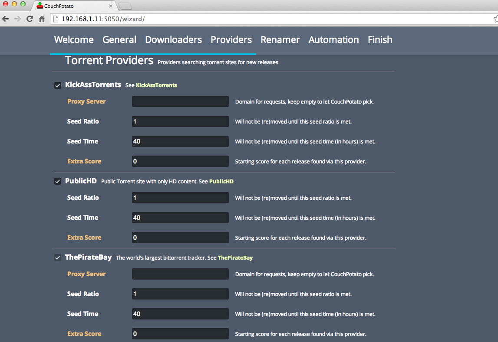Open the Automation wizard step
This screenshot has width=498, height=342.
pyautogui.click(x=333, y=39)
